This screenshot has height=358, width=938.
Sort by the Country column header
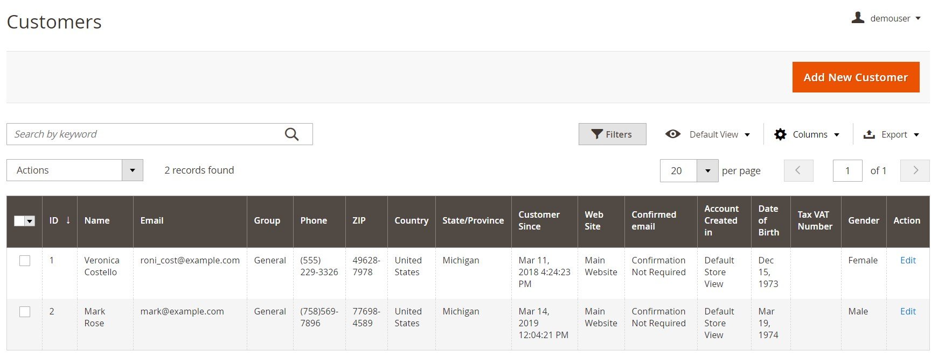click(x=412, y=220)
